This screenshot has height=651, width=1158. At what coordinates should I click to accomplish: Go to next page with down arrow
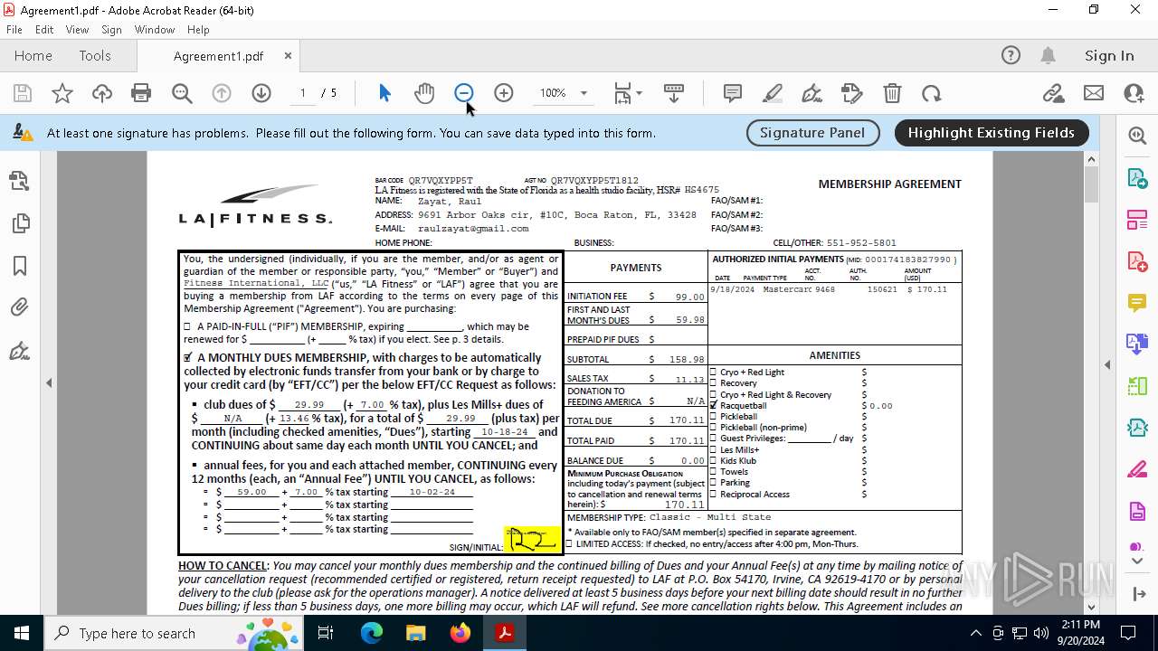pos(261,93)
